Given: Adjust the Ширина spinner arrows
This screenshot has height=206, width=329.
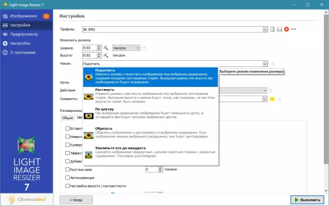Looking at the screenshot, I should [x=99, y=48].
